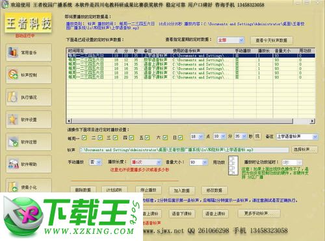Select the table row with minute 18

tap(190, 73)
